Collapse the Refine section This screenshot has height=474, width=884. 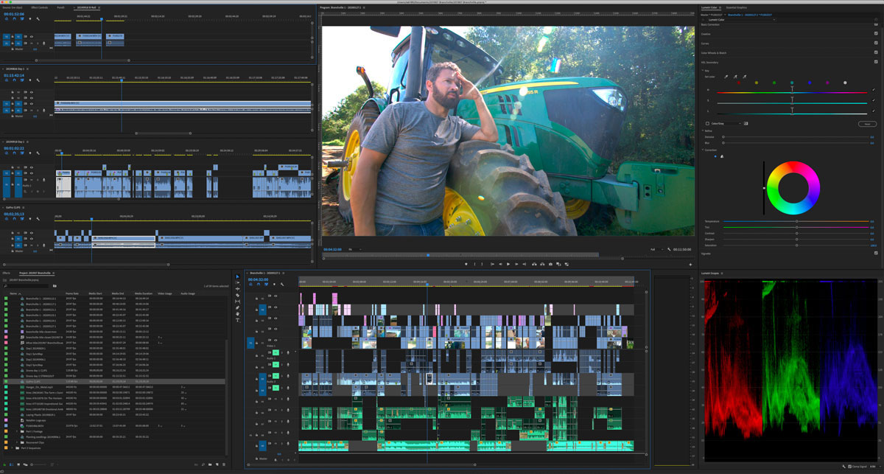(703, 130)
